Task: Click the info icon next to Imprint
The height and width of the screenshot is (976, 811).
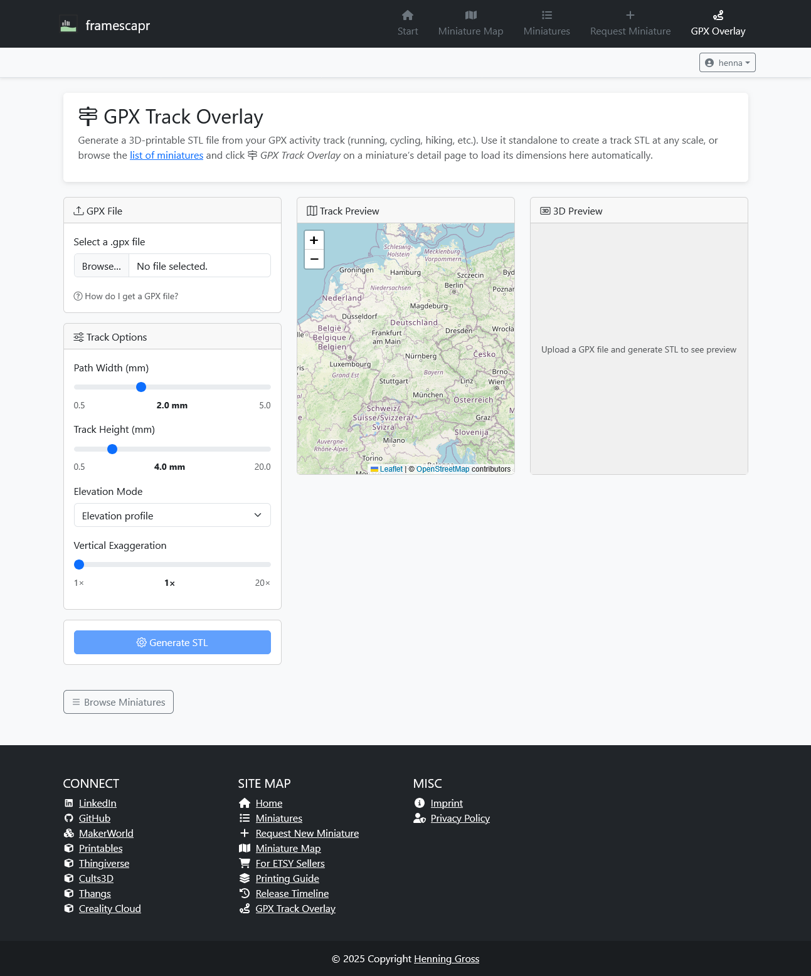Action: coord(420,803)
